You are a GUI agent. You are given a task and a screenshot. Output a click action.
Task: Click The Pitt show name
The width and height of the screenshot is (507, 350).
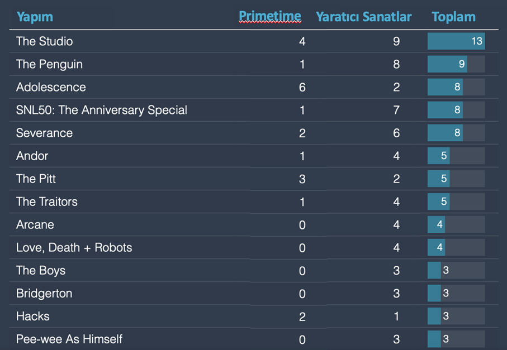pyautogui.click(x=36, y=179)
